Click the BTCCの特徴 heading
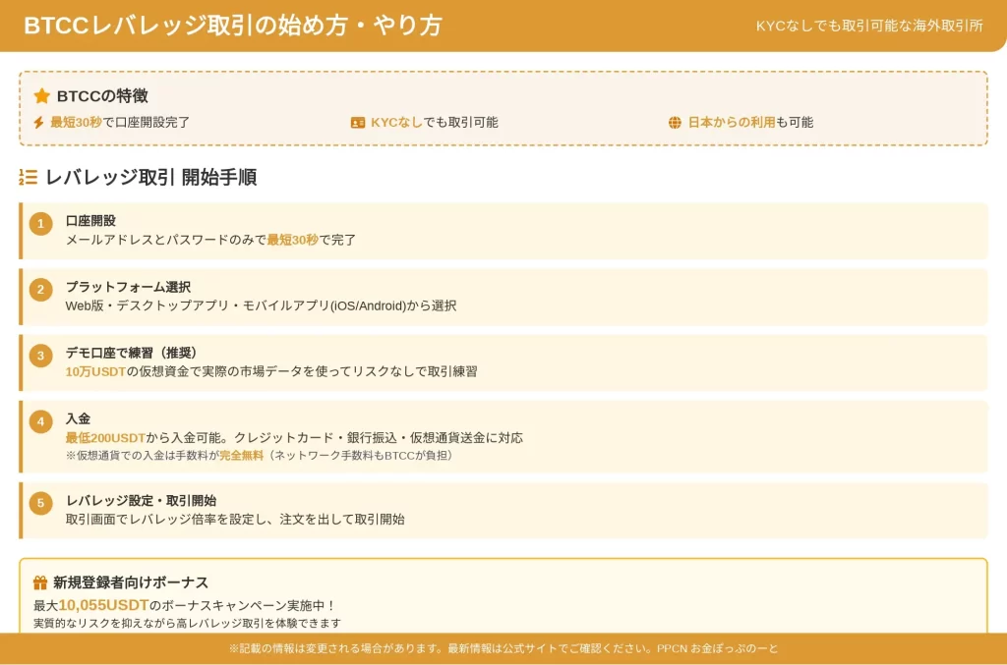Screen dimensions: 1007x665 pos(102,96)
